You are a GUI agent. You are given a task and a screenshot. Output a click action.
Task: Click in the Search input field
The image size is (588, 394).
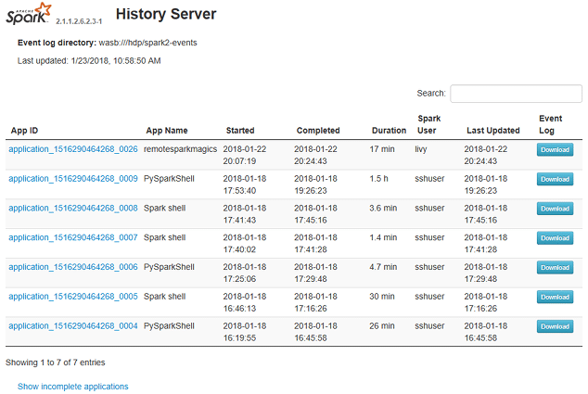516,94
